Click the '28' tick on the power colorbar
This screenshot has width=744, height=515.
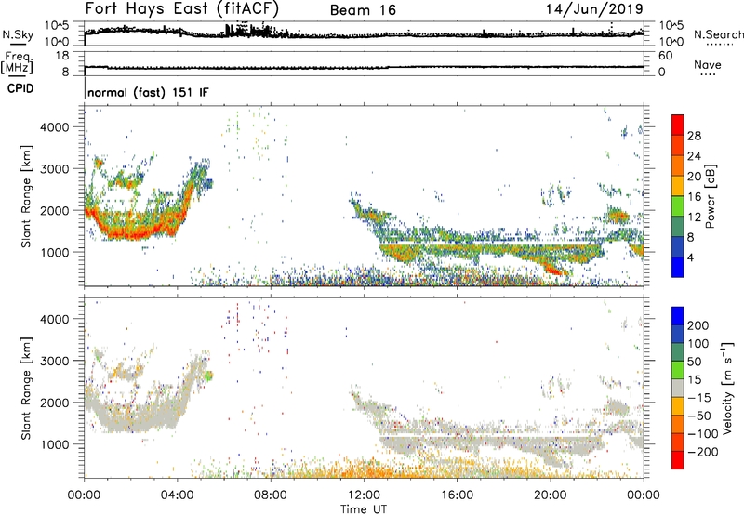694,136
